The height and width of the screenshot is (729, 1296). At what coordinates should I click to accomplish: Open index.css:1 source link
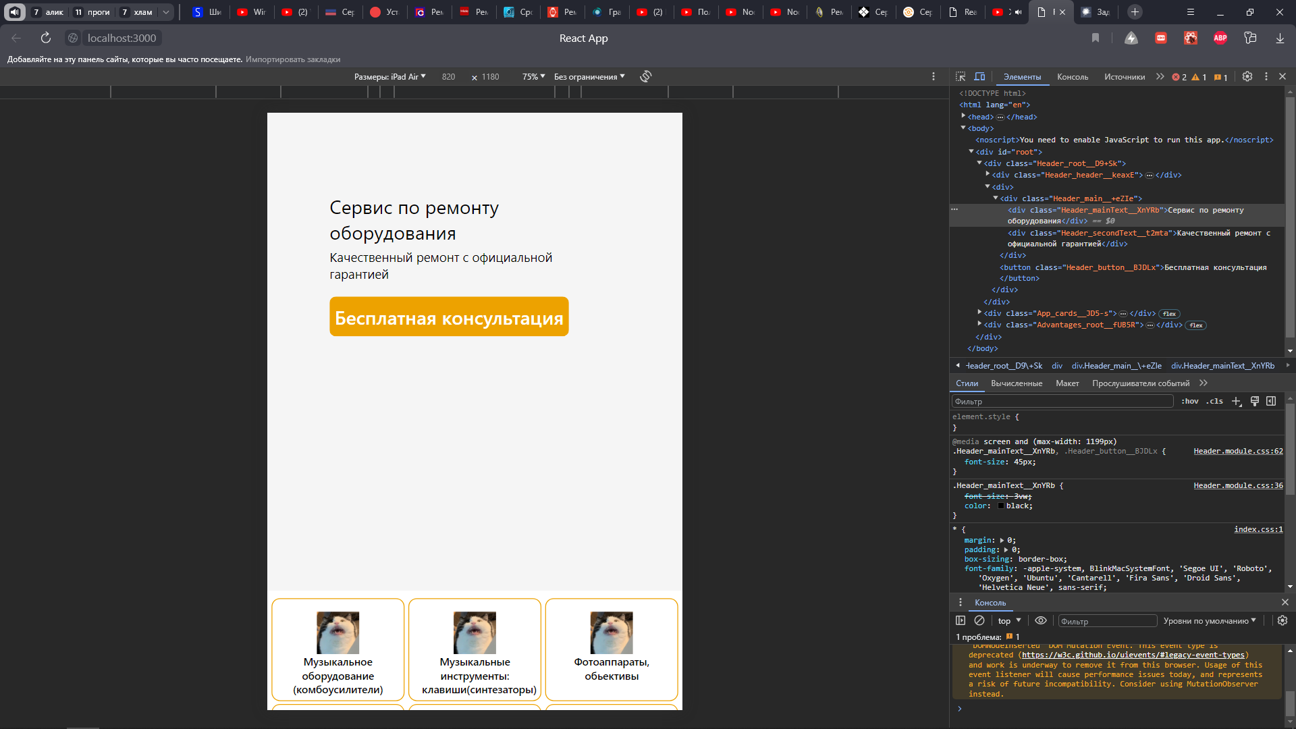1258,529
